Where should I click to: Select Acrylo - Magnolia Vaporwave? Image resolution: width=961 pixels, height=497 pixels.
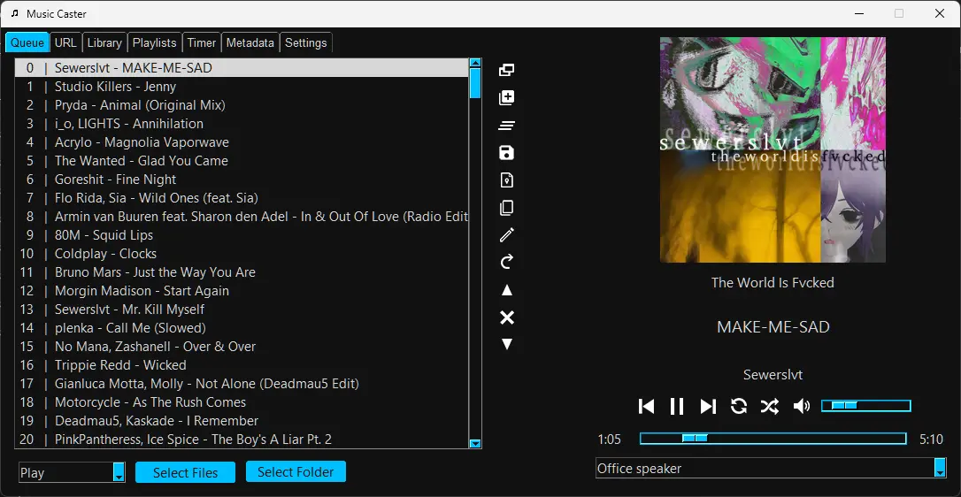(x=242, y=142)
